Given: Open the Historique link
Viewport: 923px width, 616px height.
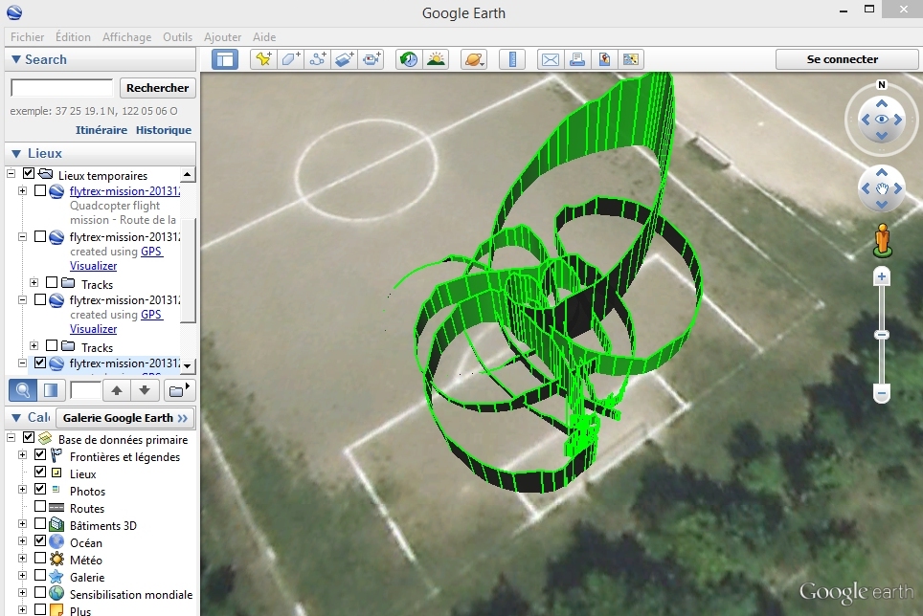Looking at the screenshot, I should pos(164,130).
